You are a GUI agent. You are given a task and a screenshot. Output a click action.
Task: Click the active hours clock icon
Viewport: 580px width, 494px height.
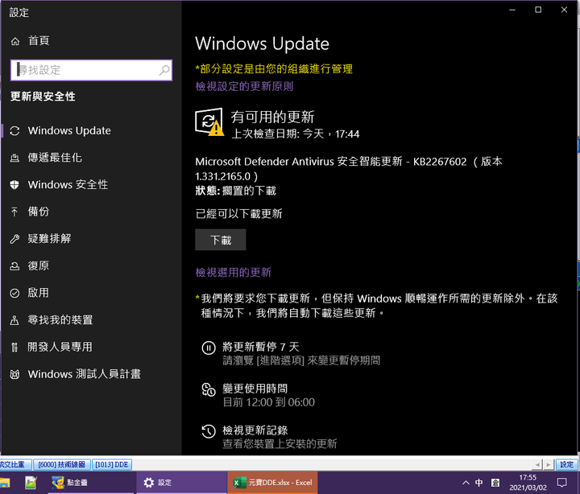pos(209,389)
